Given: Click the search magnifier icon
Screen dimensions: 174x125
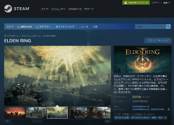Looking at the screenshot, I should click(168, 26).
